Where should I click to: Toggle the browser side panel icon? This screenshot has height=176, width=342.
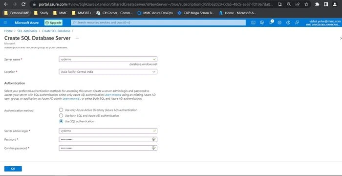pos(326,4)
